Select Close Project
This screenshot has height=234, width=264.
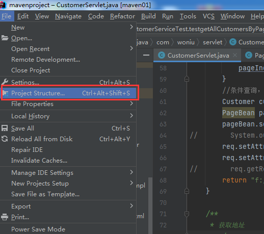pyautogui.click(x=68, y=70)
